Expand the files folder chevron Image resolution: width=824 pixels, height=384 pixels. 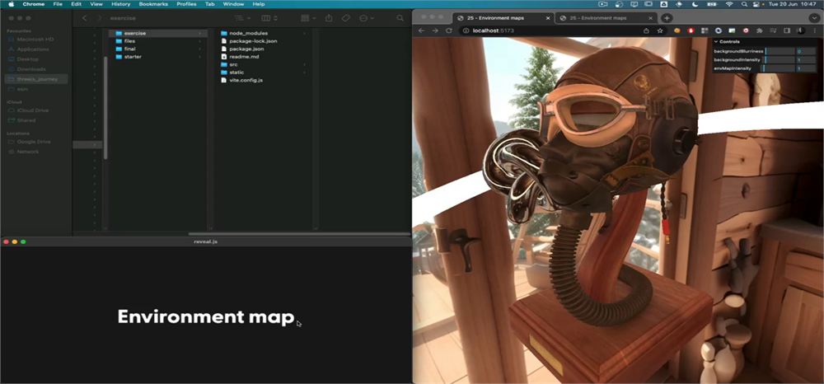[x=200, y=41]
